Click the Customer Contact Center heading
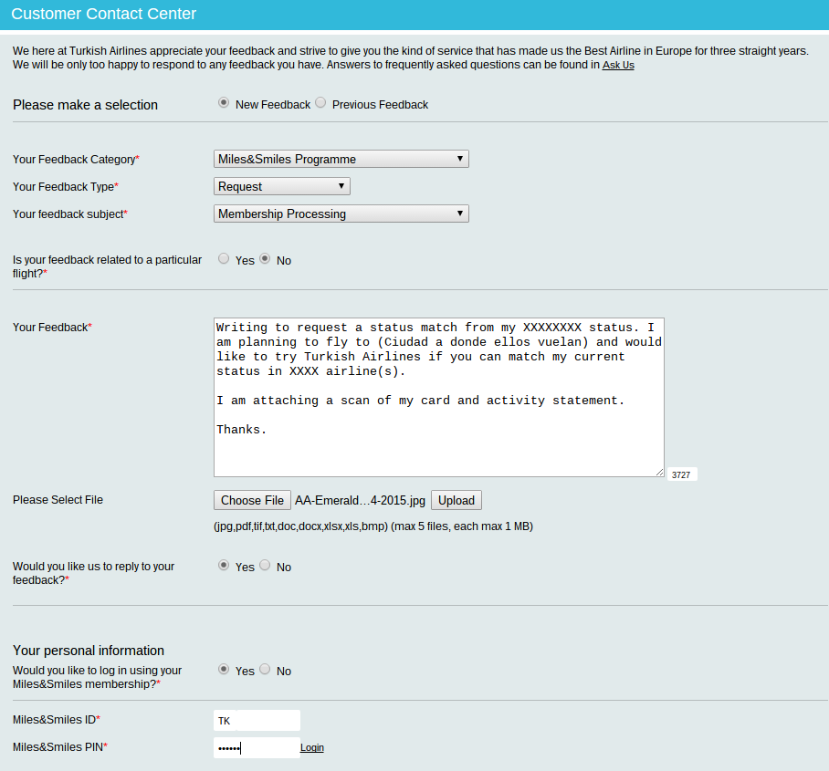The height and width of the screenshot is (771, 829). [104, 14]
